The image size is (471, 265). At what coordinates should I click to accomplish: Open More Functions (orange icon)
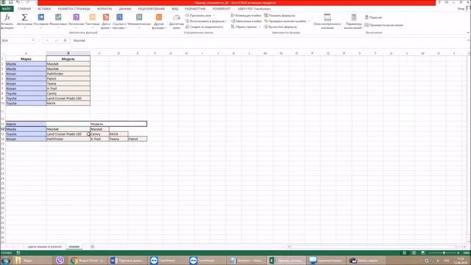click(x=159, y=18)
